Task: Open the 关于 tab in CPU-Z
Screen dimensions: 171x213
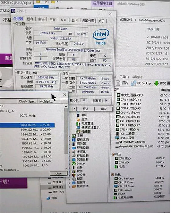Action: coord(101,21)
